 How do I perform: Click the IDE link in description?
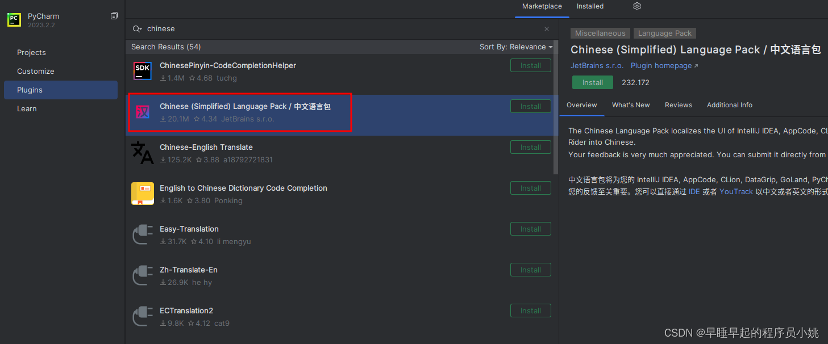(x=694, y=192)
